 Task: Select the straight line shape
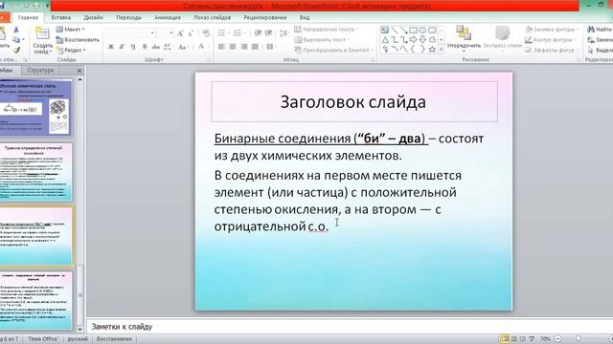click(395, 30)
